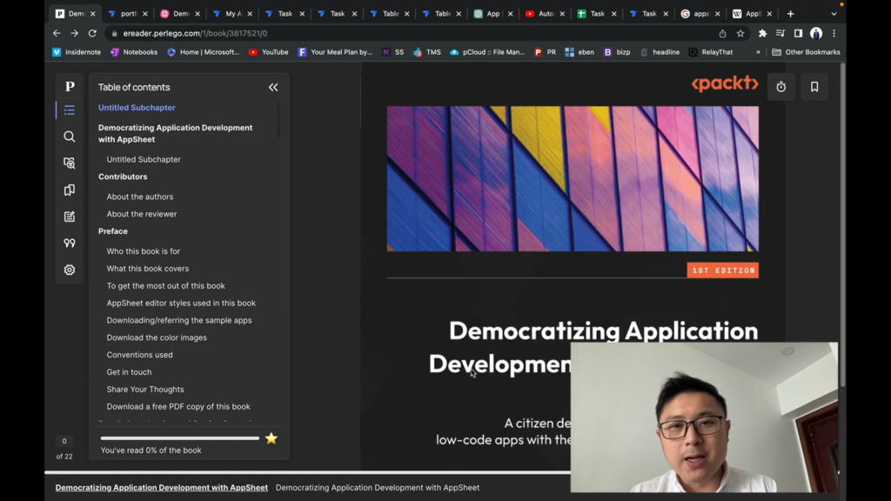Image resolution: width=891 pixels, height=501 pixels.
Task: Open the TMS bookmark
Action: point(426,52)
